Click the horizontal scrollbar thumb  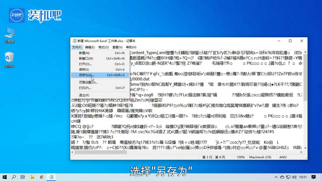point(101,152)
